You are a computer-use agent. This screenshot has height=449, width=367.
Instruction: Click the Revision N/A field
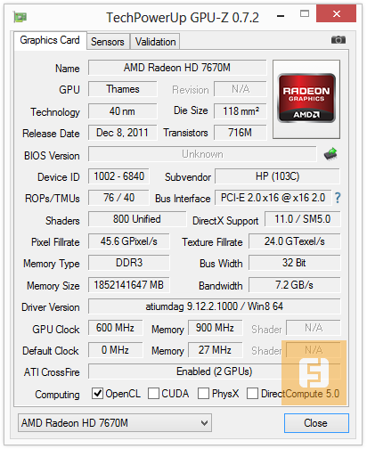coord(241,89)
